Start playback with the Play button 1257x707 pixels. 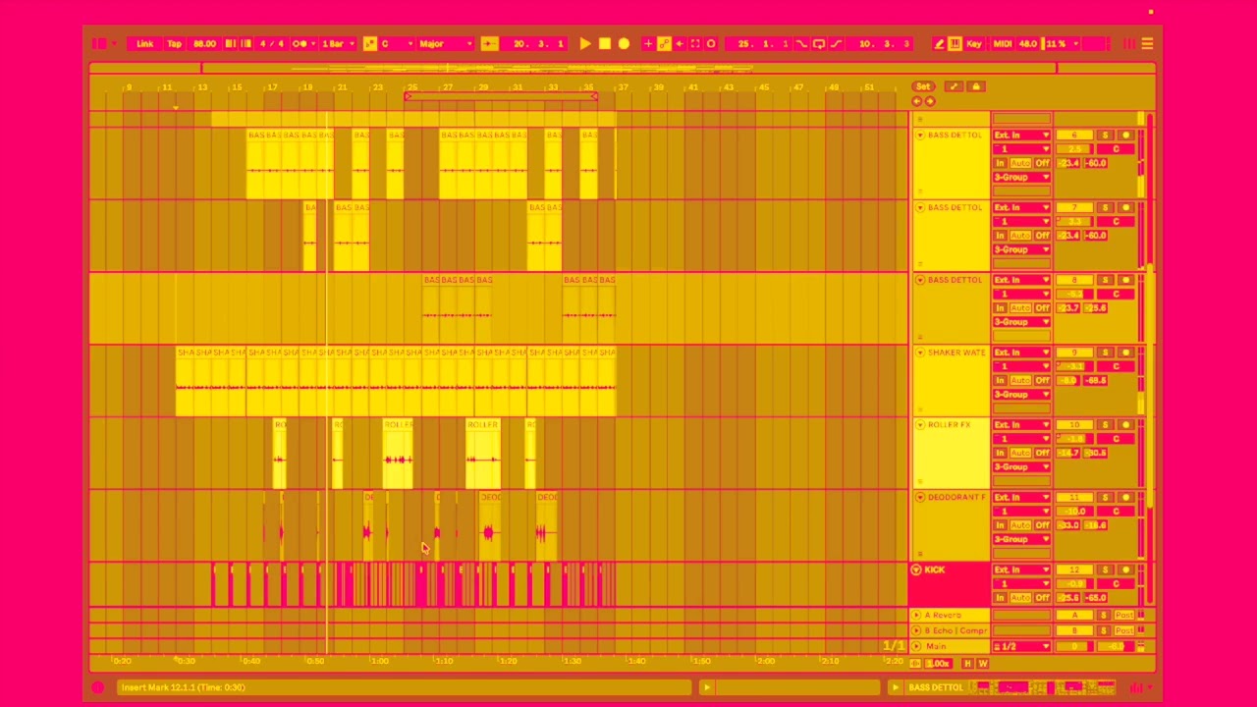pos(585,43)
